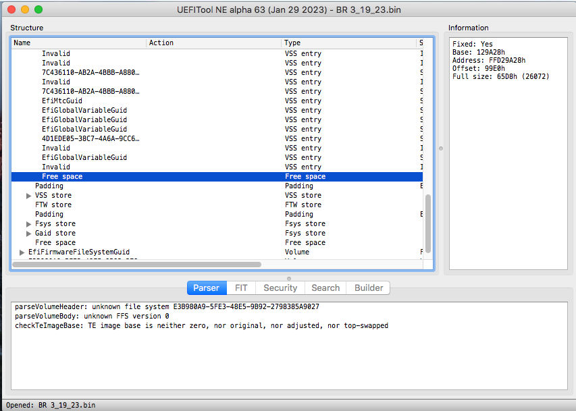Click the window title UEFITool NE alpha 63
The image size is (576, 411).
point(289,10)
